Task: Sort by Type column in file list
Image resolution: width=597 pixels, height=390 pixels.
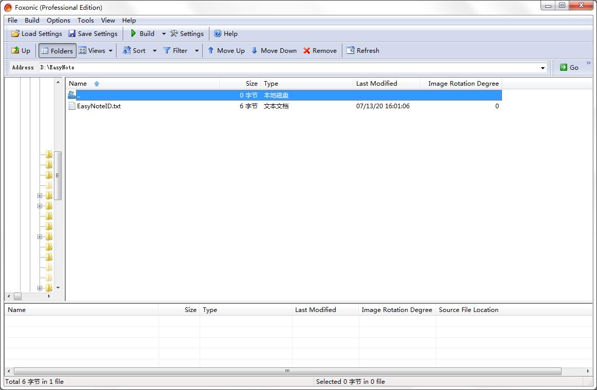Action: point(307,83)
